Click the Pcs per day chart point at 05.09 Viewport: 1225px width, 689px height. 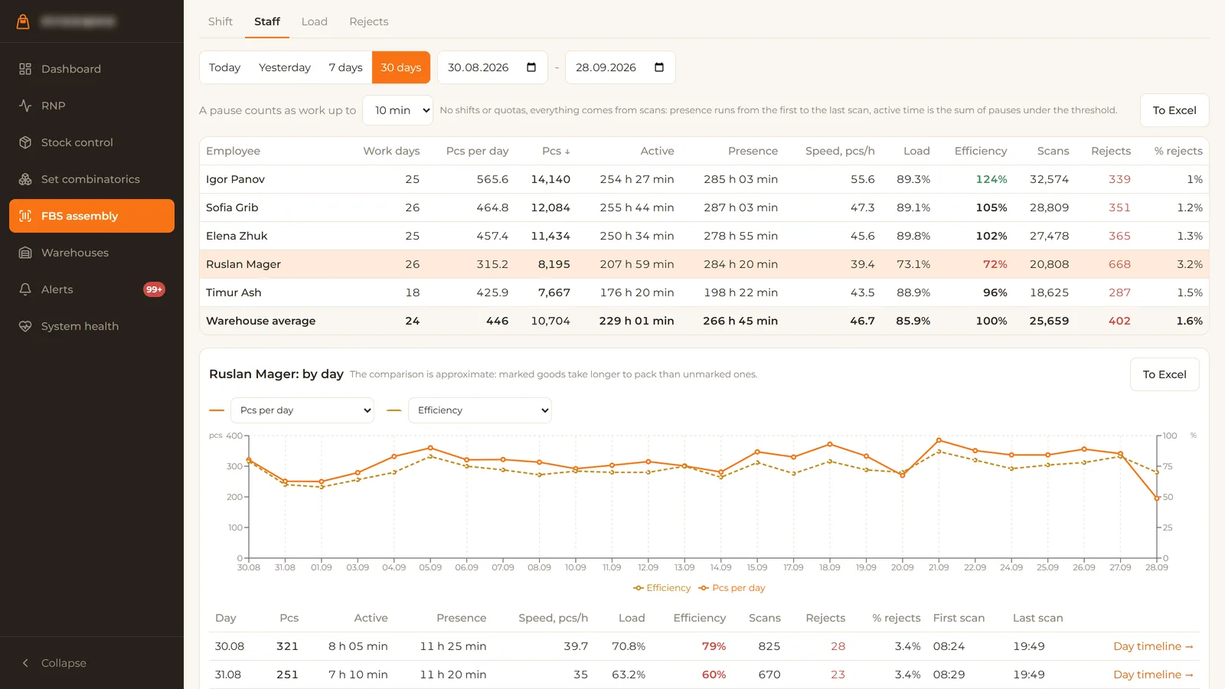(430, 448)
